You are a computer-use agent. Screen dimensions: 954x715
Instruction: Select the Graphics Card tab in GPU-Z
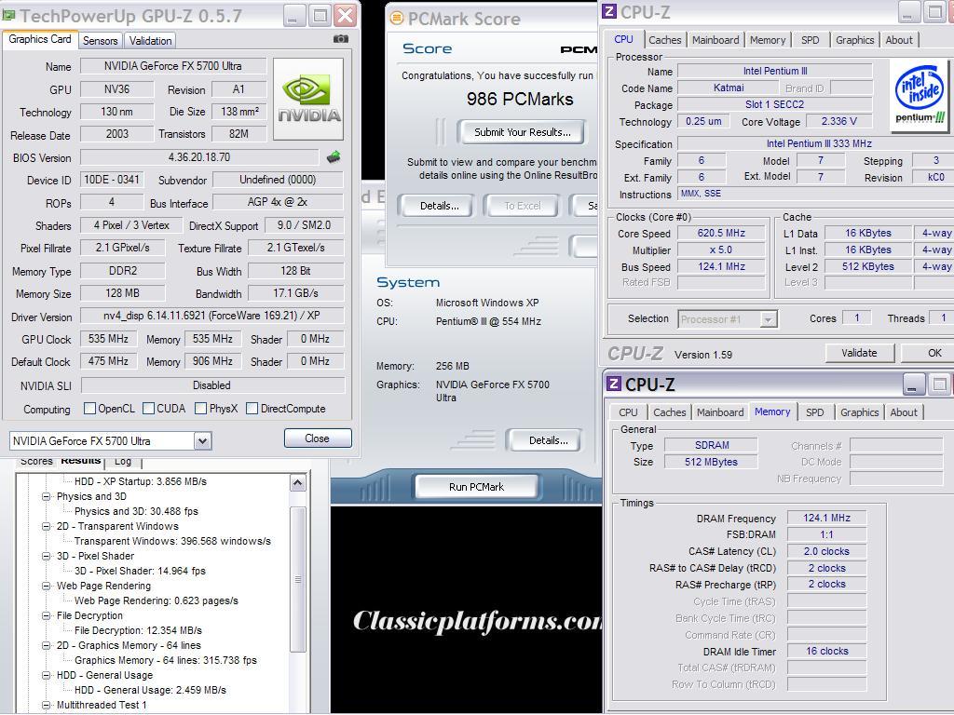click(39, 39)
